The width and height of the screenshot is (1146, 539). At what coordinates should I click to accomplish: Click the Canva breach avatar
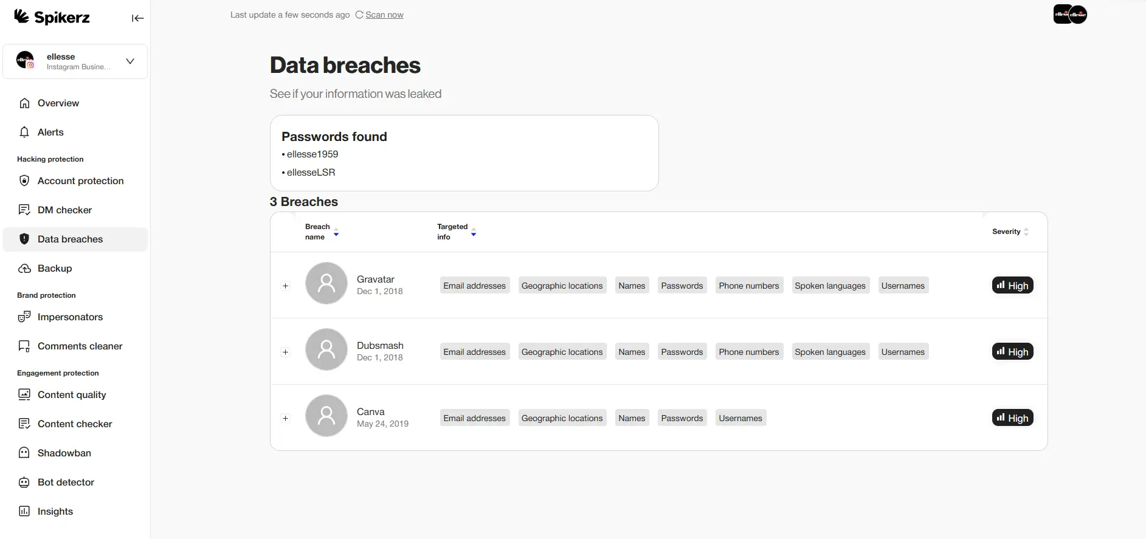click(x=326, y=416)
